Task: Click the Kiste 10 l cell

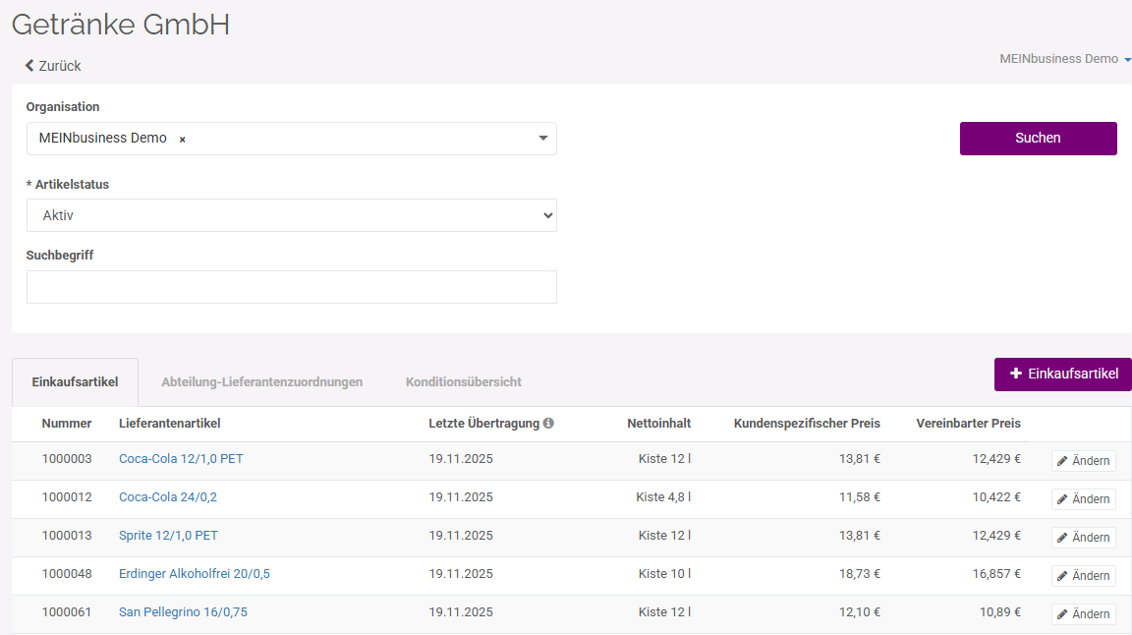Action: tap(665, 574)
